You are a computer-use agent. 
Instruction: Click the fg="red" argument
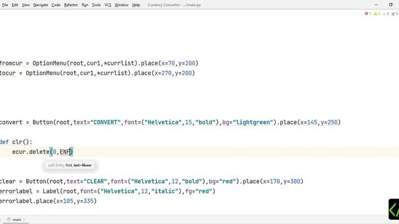tap(199, 191)
